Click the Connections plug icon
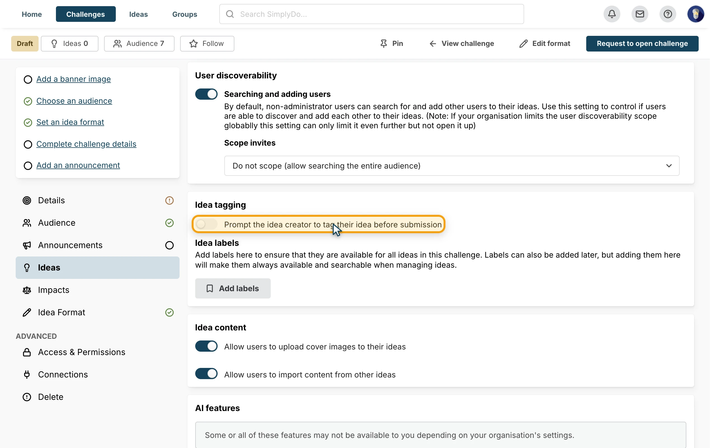Viewport: 716px width, 448px height. click(x=27, y=375)
